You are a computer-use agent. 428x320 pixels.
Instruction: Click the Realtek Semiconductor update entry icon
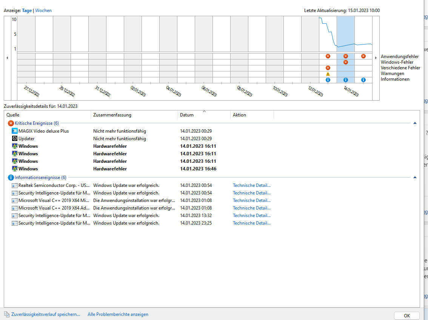tap(15, 185)
